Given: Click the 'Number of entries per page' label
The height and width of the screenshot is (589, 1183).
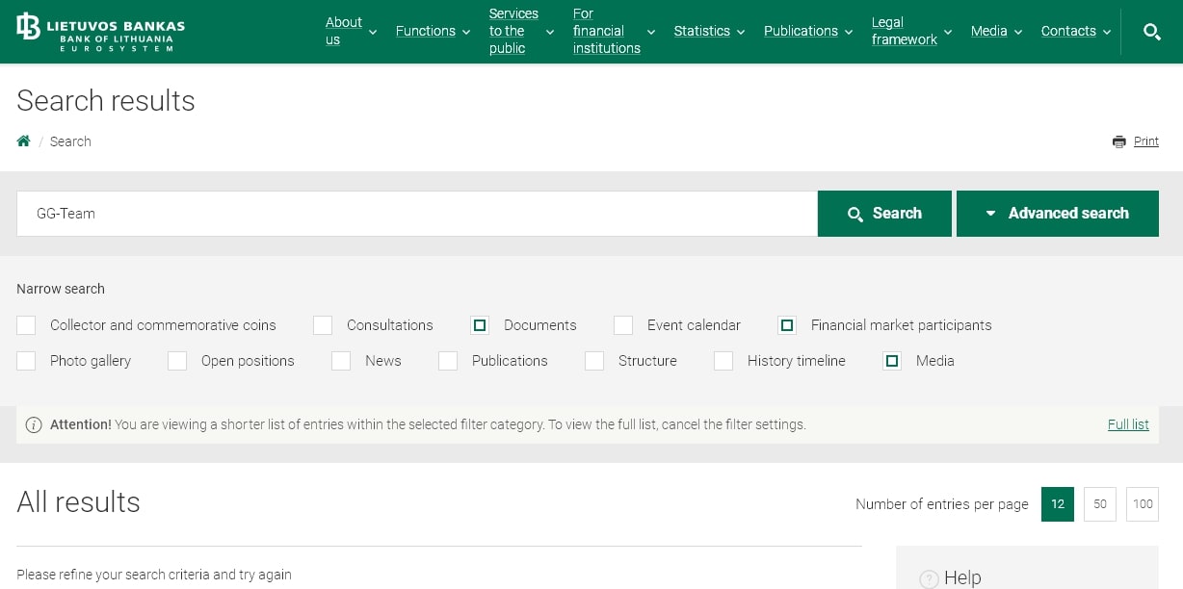Looking at the screenshot, I should tap(942, 504).
